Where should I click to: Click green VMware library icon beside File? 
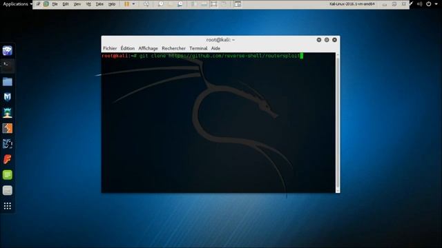coord(46,4)
